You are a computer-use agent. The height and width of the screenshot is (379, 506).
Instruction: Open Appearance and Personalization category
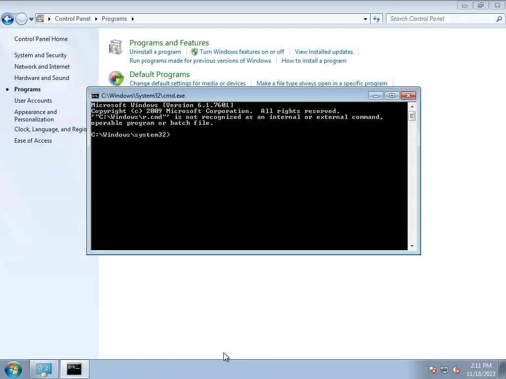36,115
